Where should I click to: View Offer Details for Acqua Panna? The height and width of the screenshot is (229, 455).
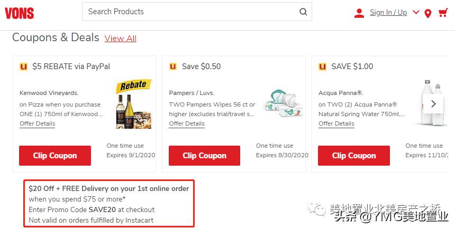pos(336,123)
